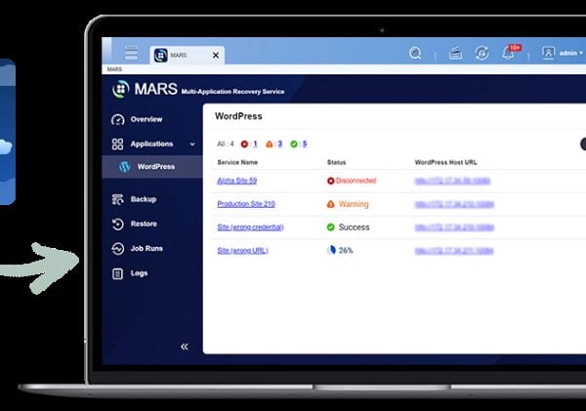The height and width of the screenshot is (411, 586).
Task: Click the green success filter icon
Action: tap(294, 144)
